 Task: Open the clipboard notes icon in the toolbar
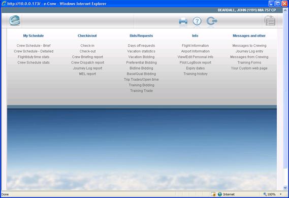tap(270, 21)
